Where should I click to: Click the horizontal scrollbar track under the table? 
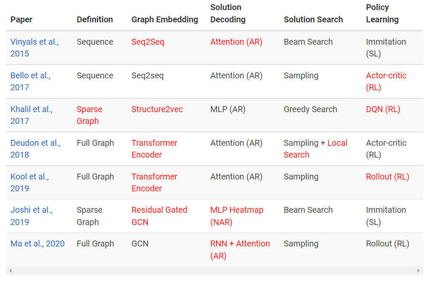tap(214, 271)
